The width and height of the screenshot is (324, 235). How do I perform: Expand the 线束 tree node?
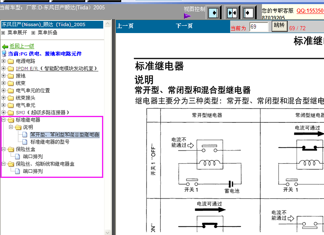coord(3,83)
